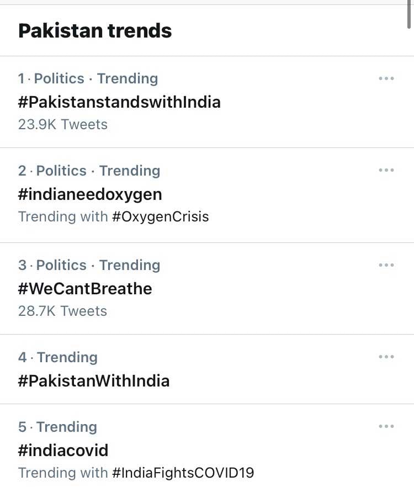Open more options for #indiacovid trend

[386, 426]
